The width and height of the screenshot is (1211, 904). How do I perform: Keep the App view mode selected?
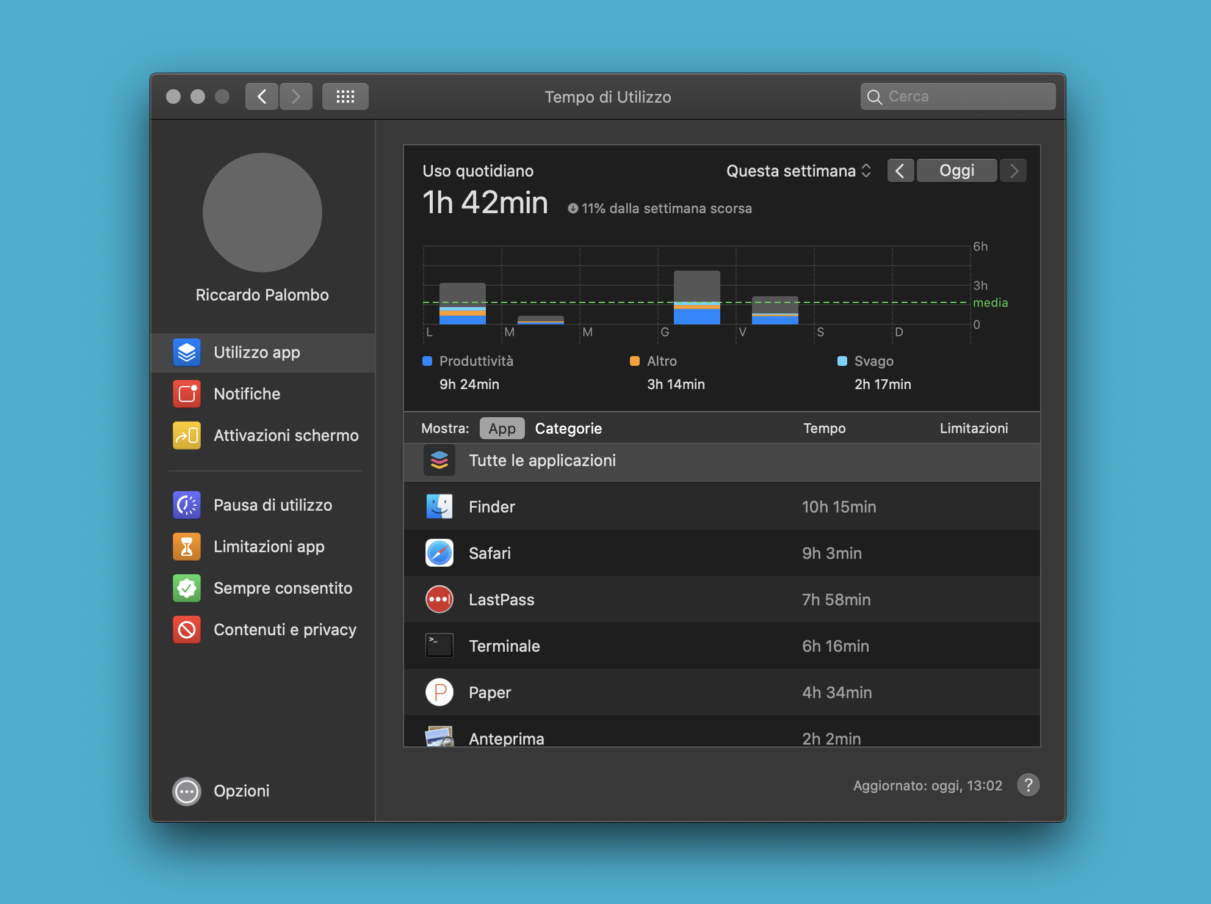pos(502,428)
